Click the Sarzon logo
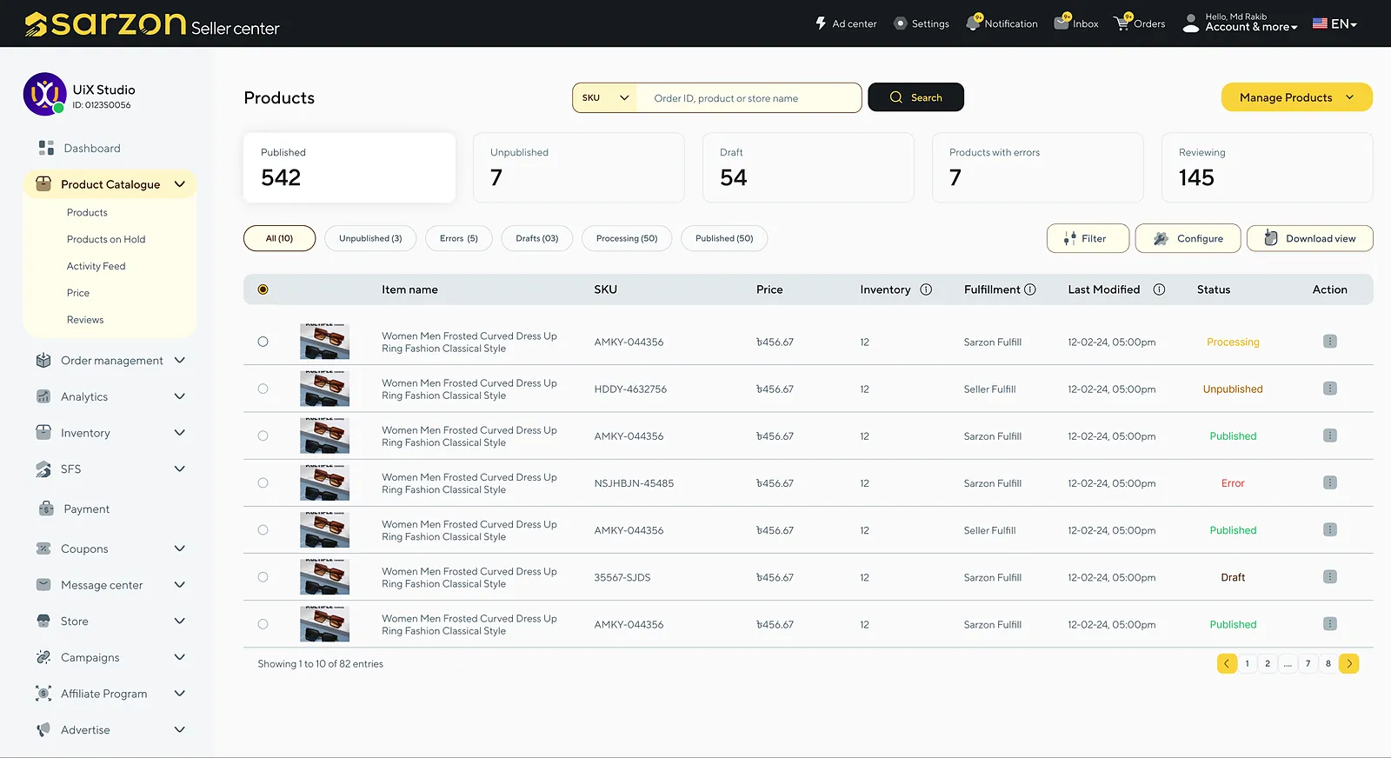 coord(152,23)
